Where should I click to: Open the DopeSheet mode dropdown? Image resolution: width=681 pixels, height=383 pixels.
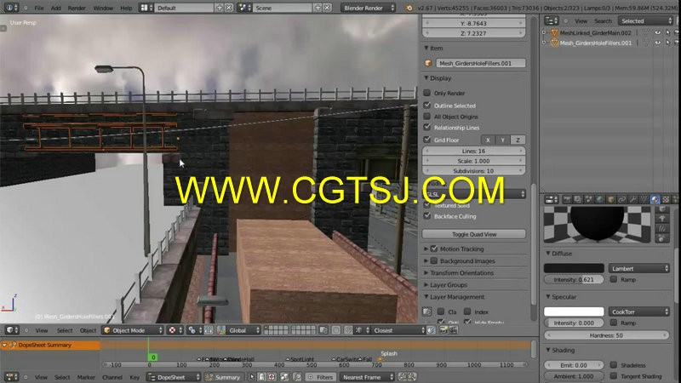[x=174, y=377]
